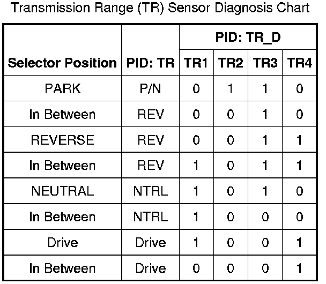Select the TR3 value in the PARK row
This screenshot has height=284, width=326.
(x=265, y=88)
